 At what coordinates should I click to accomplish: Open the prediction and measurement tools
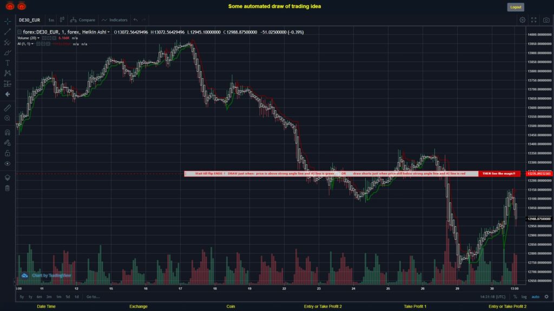click(x=8, y=84)
